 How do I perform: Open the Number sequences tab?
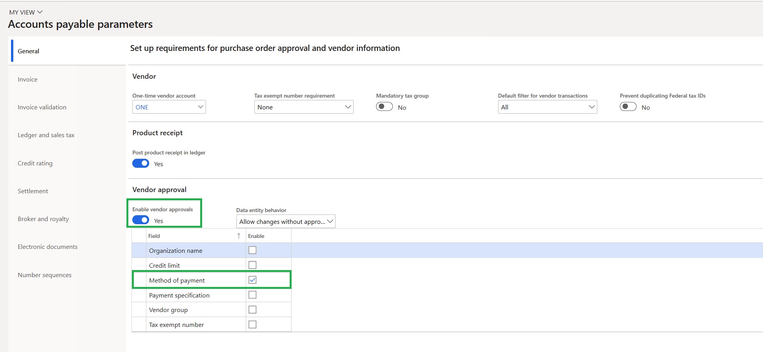click(44, 275)
